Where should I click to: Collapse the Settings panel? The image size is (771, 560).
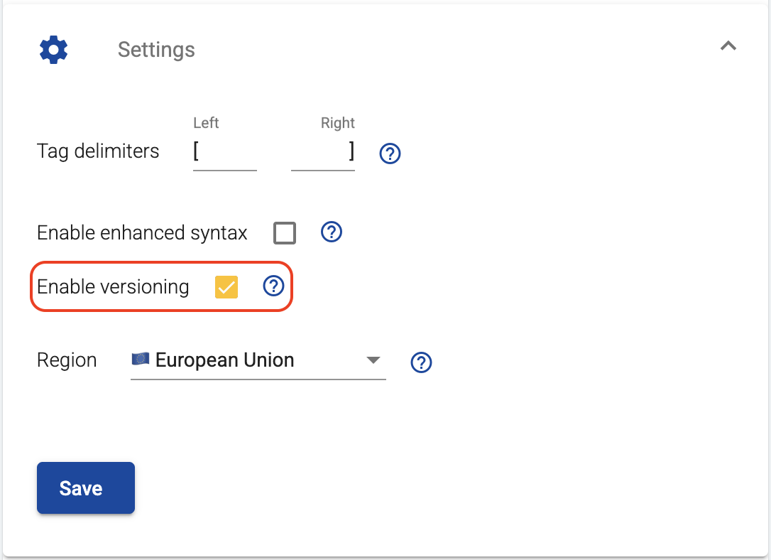tap(728, 45)
